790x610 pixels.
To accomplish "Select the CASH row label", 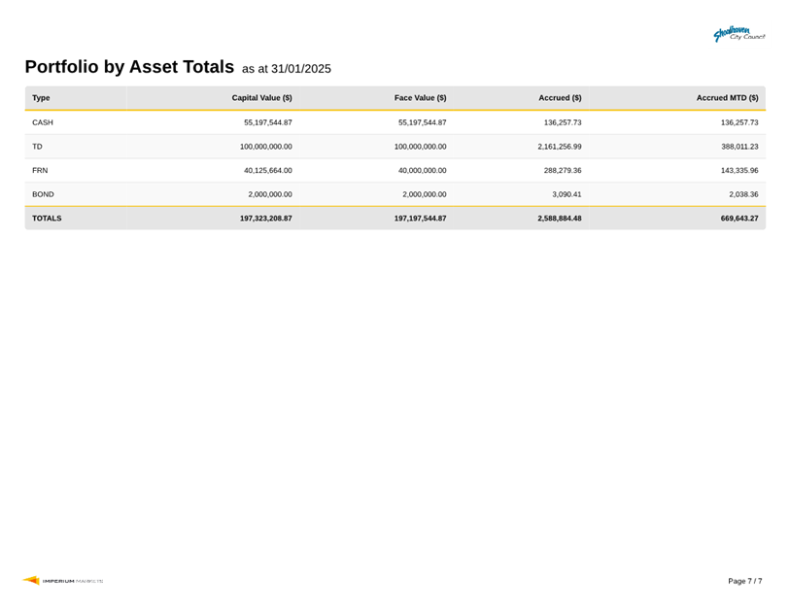I will 43,122.
